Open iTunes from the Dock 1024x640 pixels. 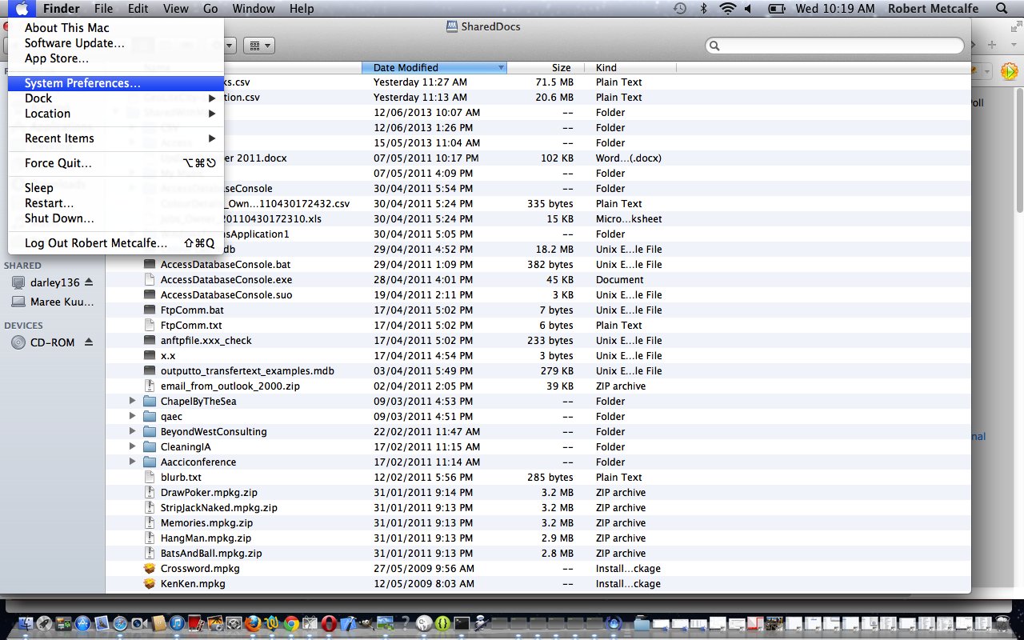(x=177, y=623)
